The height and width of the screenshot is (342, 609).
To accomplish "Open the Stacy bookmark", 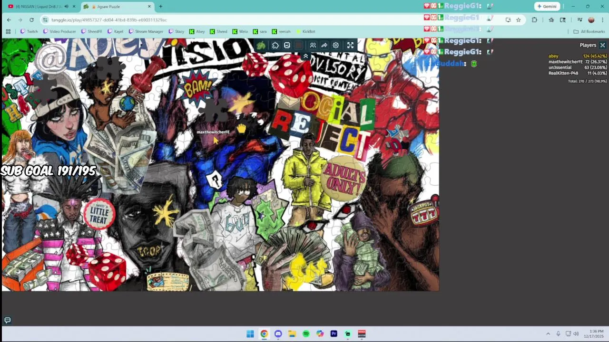I will [x=176, y=31].
